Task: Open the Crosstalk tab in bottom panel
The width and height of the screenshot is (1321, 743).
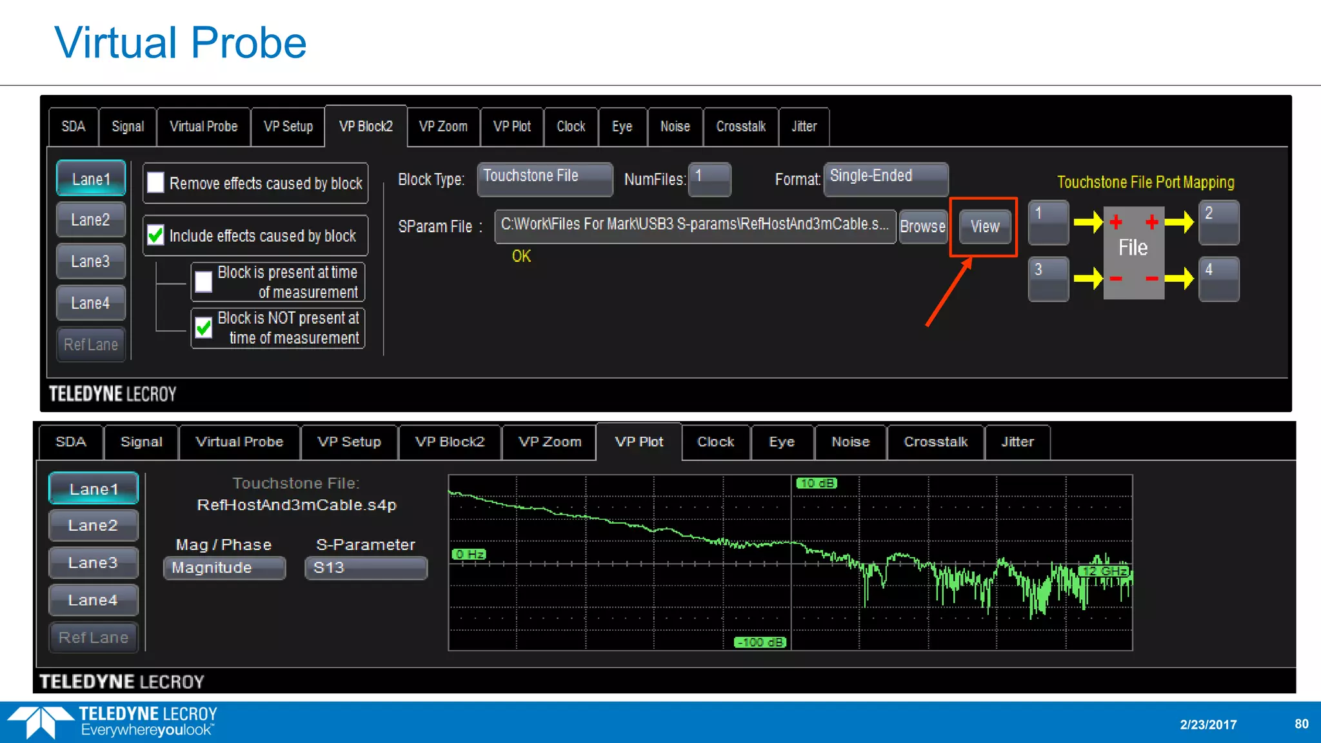Action: [935, 442]
